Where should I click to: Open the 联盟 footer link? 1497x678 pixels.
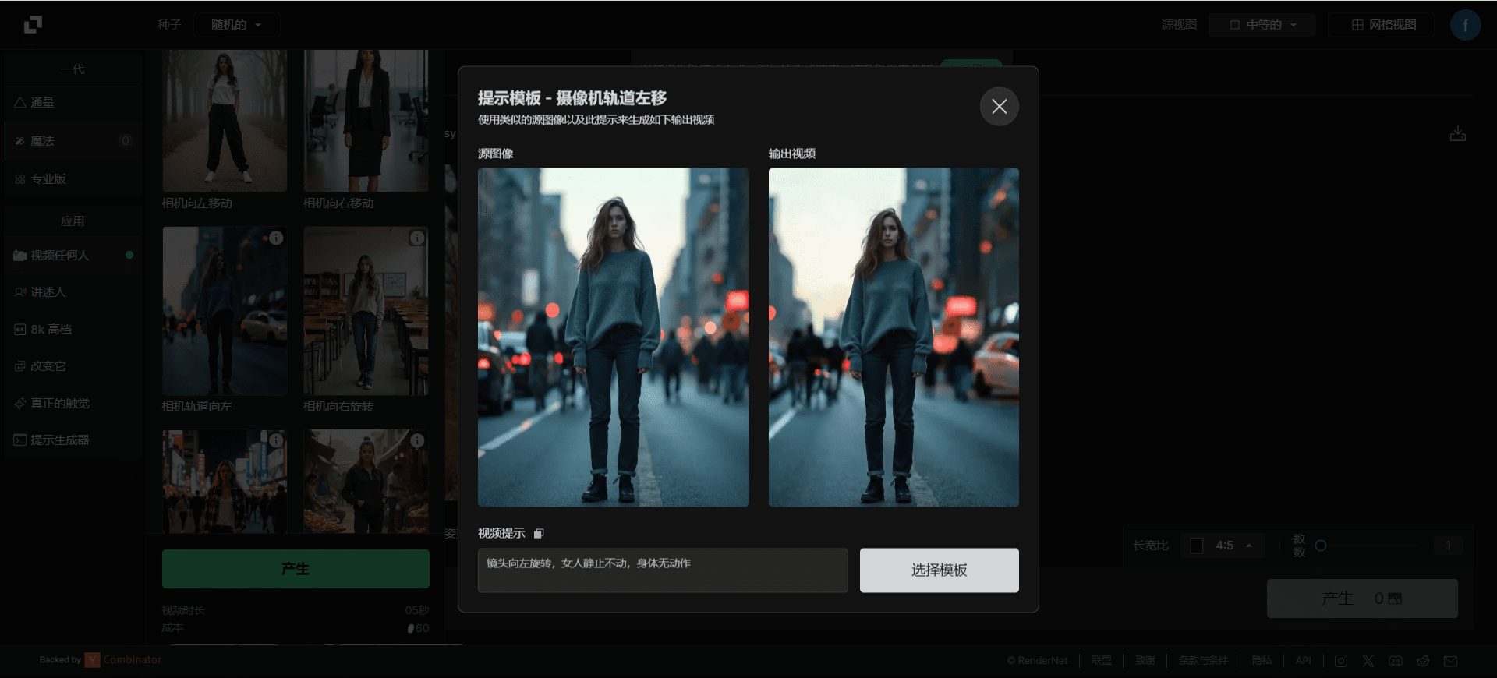tap(1101, 661)
